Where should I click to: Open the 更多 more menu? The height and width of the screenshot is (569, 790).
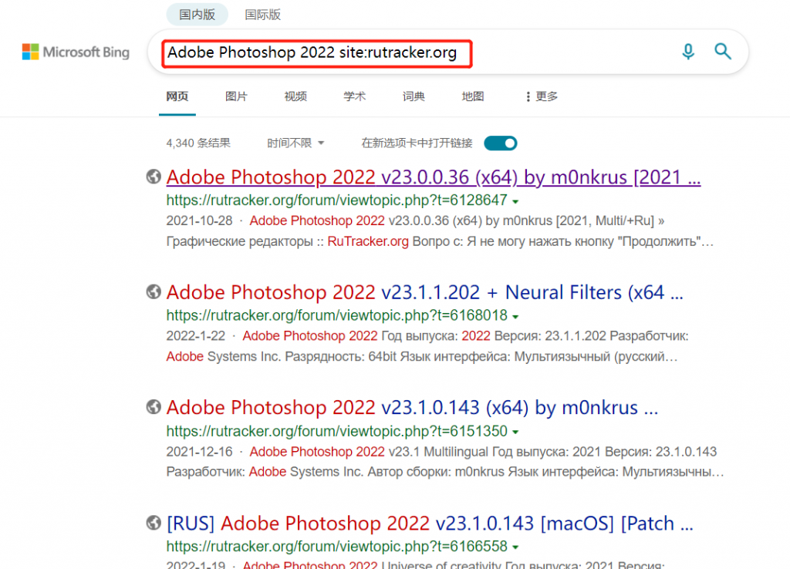coord(542,96)
